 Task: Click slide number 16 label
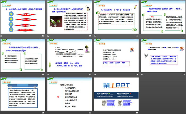coord(184,36)
